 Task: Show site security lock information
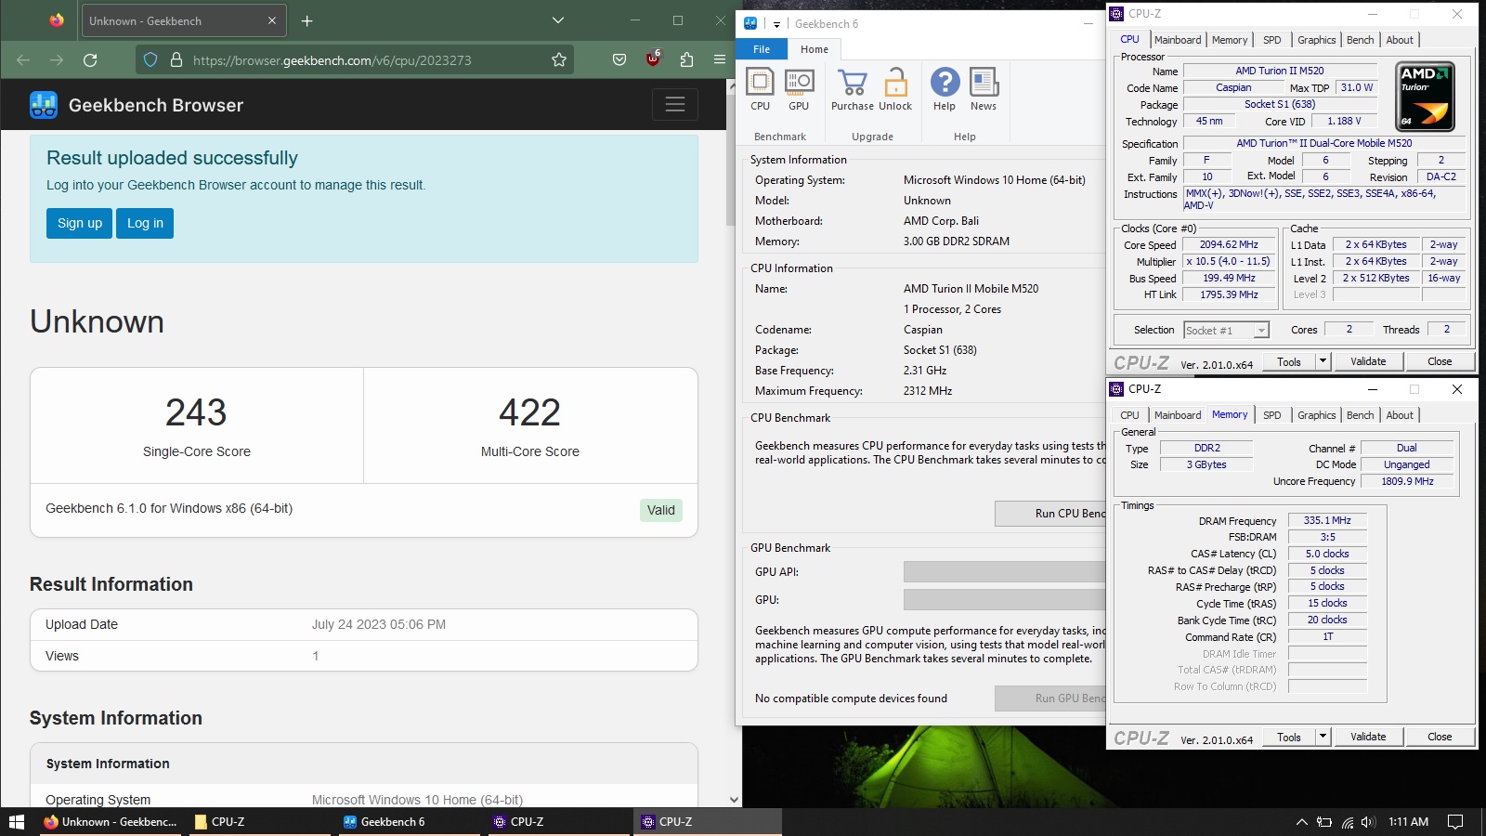(176, 59)
